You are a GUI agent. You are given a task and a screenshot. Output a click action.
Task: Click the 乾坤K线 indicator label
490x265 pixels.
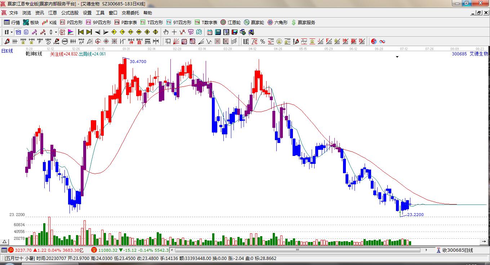pyautogui.click(x=34, y=54)
